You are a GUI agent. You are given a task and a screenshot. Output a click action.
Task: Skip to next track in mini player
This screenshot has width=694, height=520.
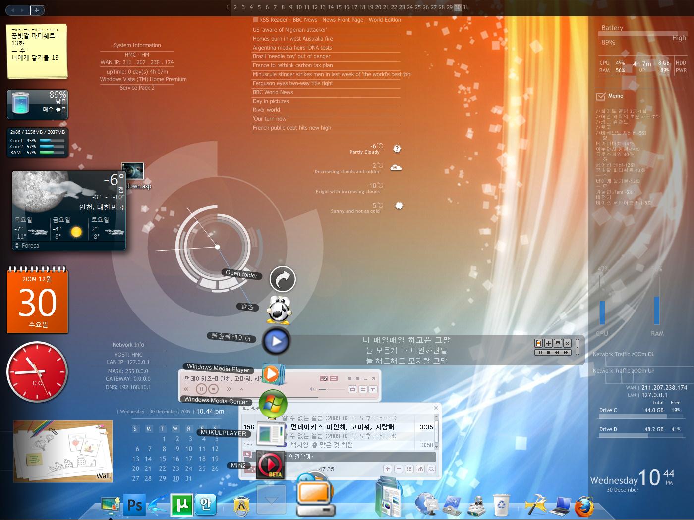229,389
